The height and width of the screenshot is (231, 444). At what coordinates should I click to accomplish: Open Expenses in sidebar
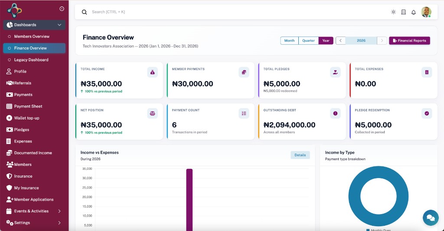click(34, 141)
